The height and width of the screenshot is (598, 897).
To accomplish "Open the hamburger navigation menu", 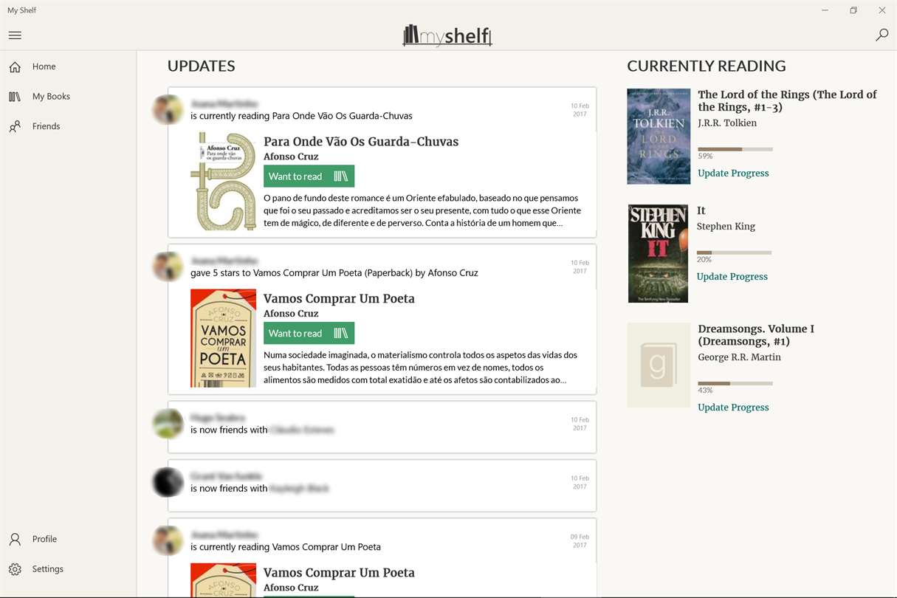I will [x=15, y=35].
